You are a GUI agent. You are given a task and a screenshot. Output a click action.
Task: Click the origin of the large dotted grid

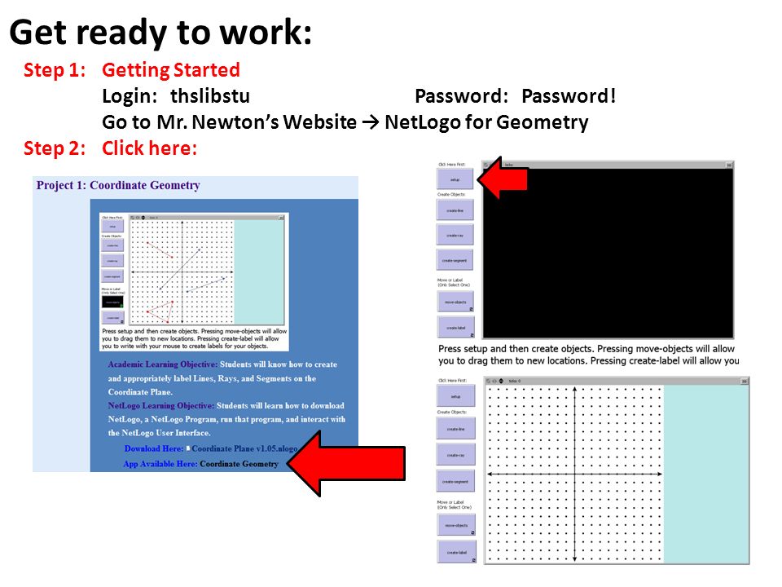tap(574, 474)
